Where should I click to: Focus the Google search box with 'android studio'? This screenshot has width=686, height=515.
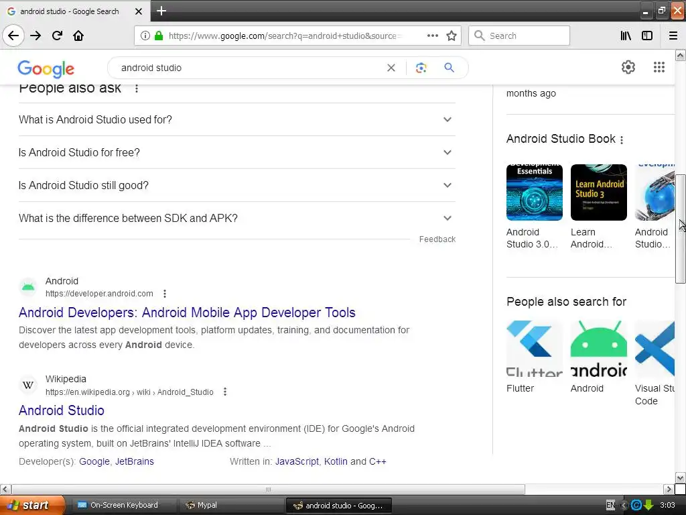tap(249, 68)
